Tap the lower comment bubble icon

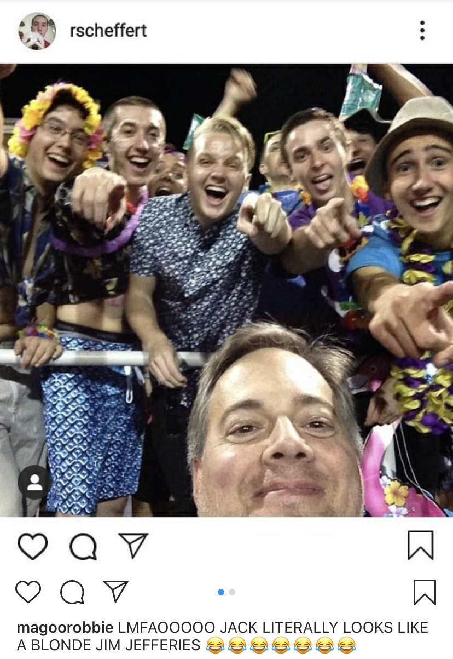pos(72,592)
